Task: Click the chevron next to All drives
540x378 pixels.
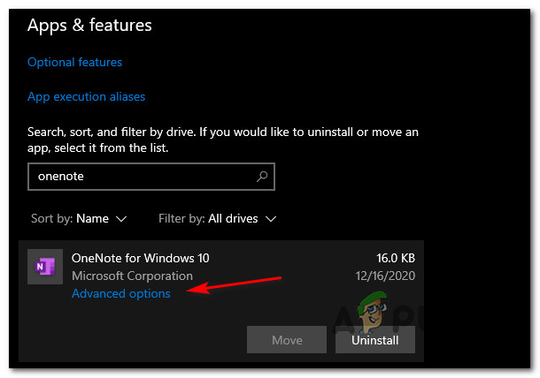Action: click(271, 218)
